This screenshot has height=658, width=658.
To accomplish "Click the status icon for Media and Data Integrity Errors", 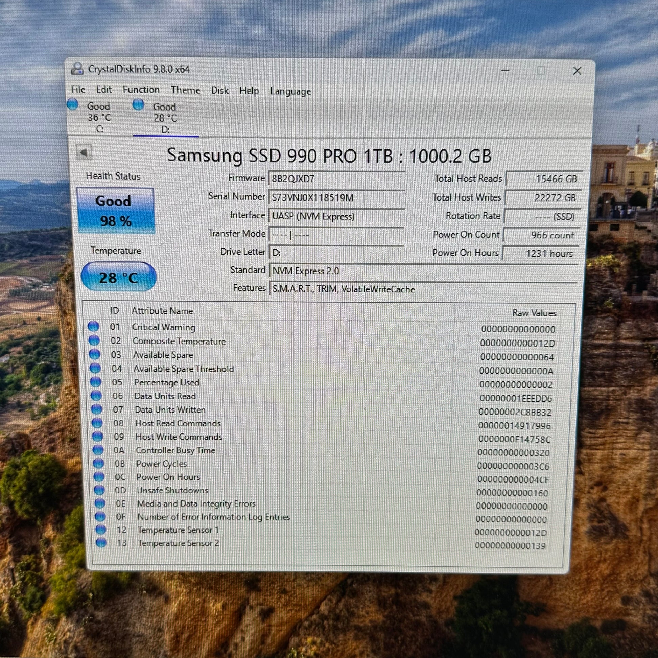I will coord(100,503).
